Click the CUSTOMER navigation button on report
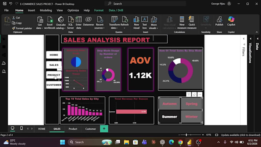This screenshot has width=261, height=147. click(54, 85)
